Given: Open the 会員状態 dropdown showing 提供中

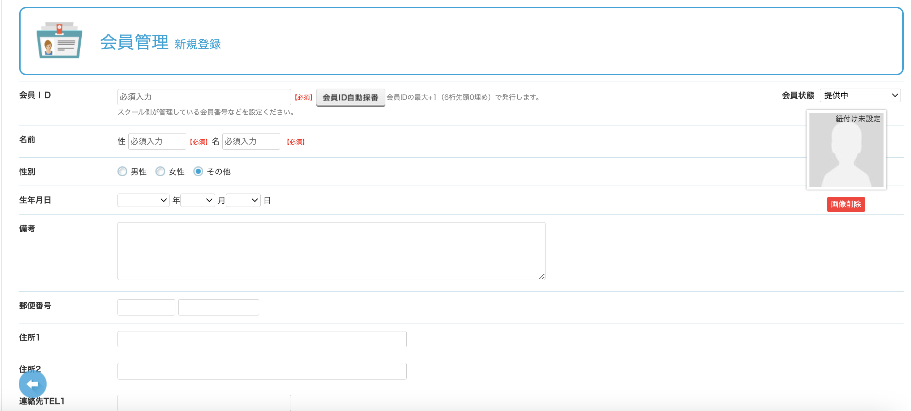Looking at the screenshot, I should click(860, 96).
